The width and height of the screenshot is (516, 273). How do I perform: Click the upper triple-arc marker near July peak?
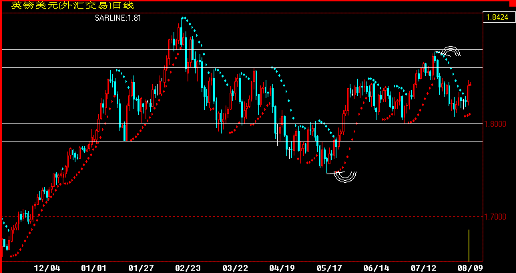[x=451, y=51]
